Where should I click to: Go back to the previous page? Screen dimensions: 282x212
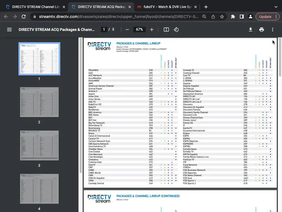[x=6, y=17]
